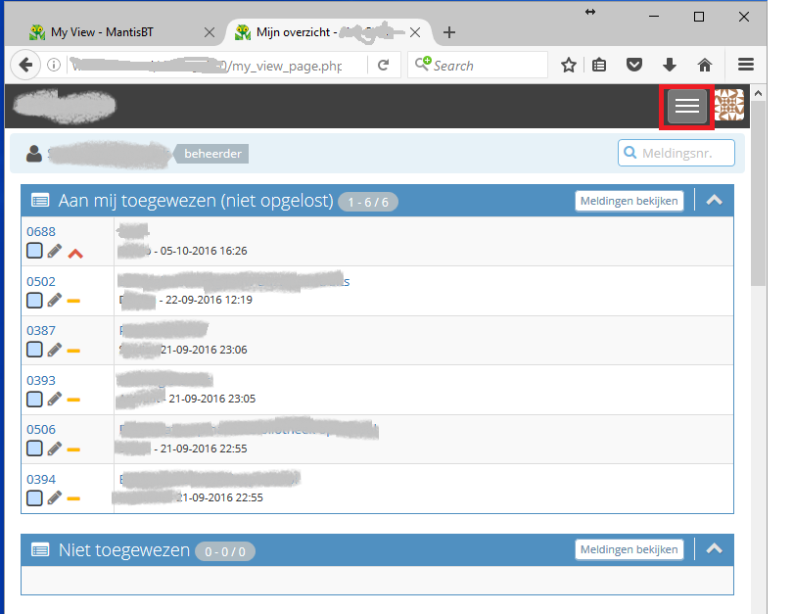This screenshot has width=793, height=614.
Task: Edit issue 0688 with pencil icon
Action: coord(55,252)
